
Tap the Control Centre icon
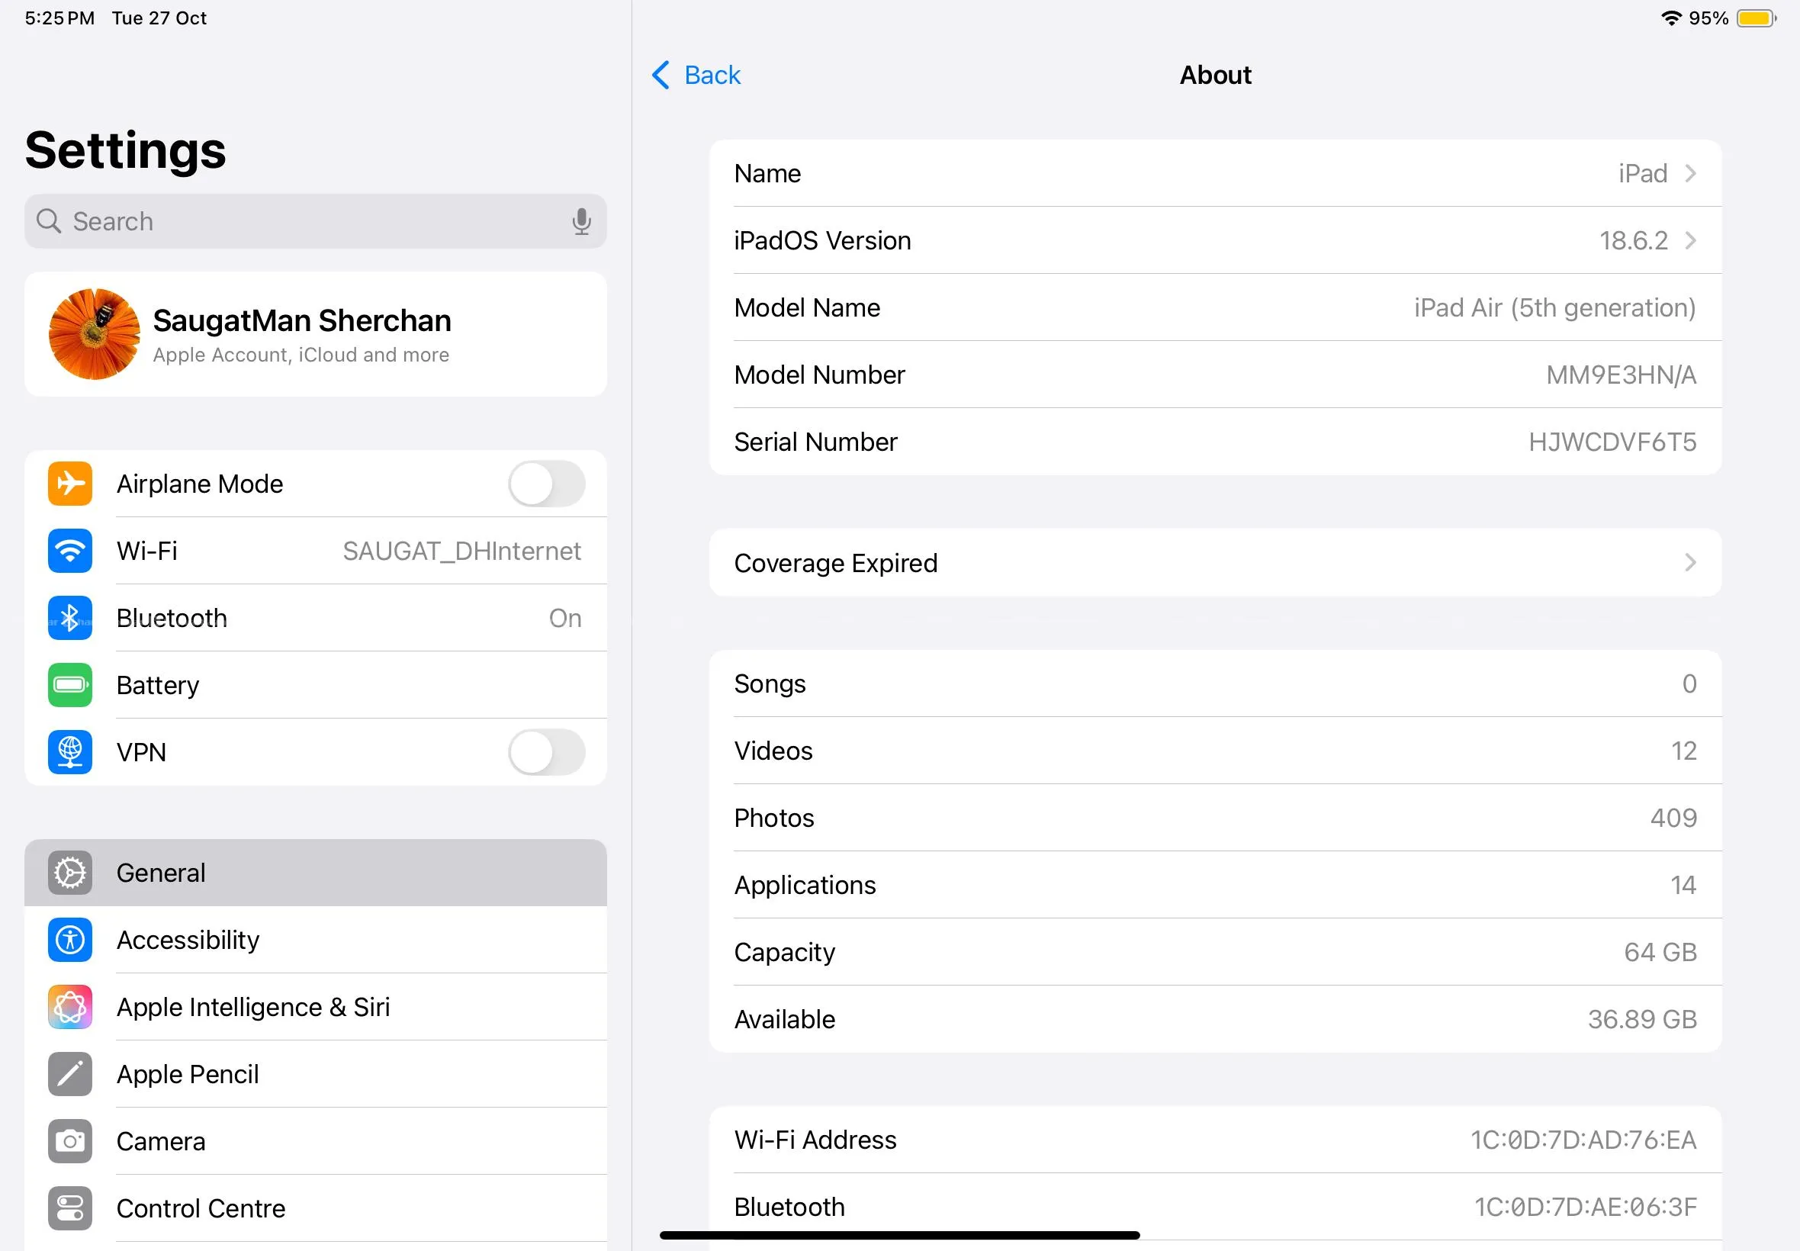[x=69, y=1209]
